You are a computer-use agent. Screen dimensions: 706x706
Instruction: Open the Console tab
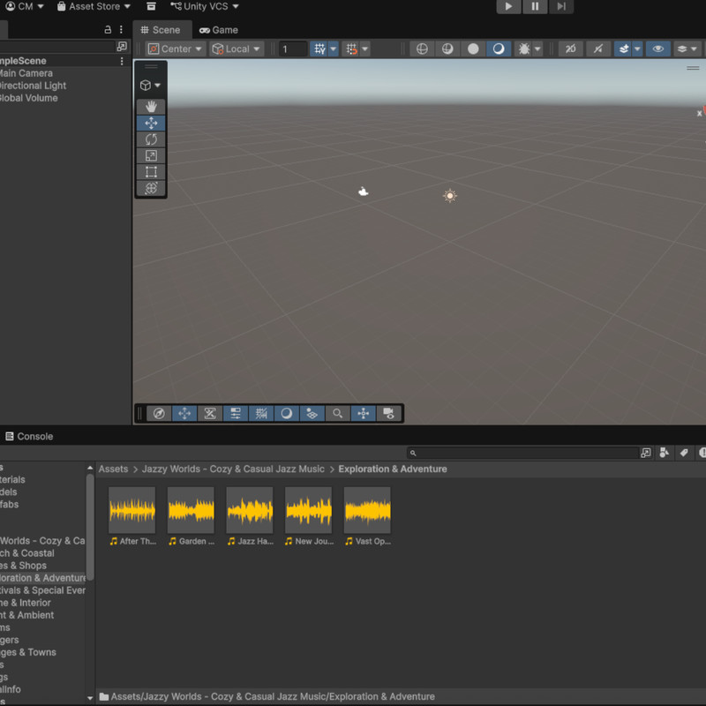(29, 436)
